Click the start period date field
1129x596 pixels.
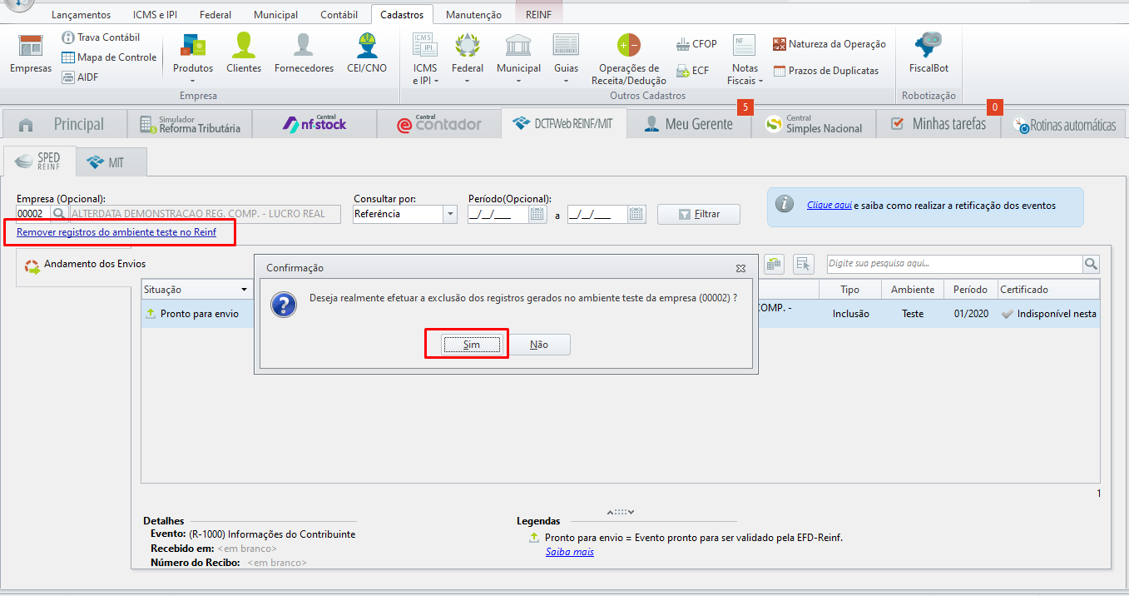click(x=498, y=214)
